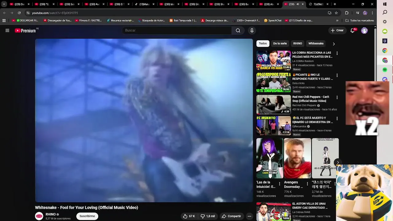Open the Avengers Doomsday short thumbnail
The image size is (393, 221).
[298, 158]
